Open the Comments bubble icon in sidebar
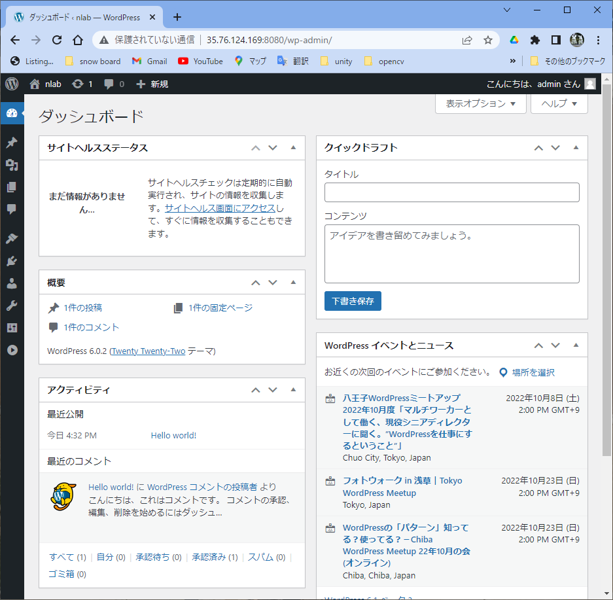Screen dimensions: 613x600 (12, 209)
